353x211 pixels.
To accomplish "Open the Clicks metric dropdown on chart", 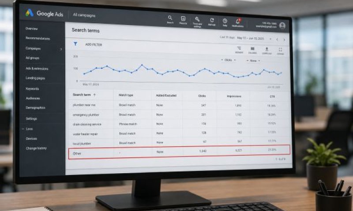I will 228,60.
